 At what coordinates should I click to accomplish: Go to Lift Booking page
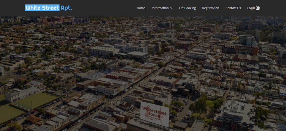coord(187,8)
